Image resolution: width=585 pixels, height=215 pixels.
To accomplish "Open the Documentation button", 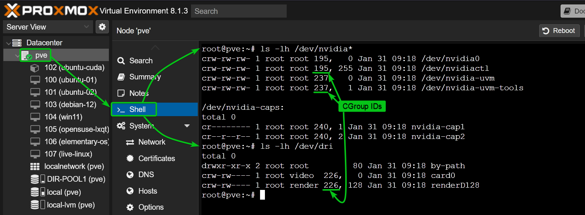I will click(573, 11).
